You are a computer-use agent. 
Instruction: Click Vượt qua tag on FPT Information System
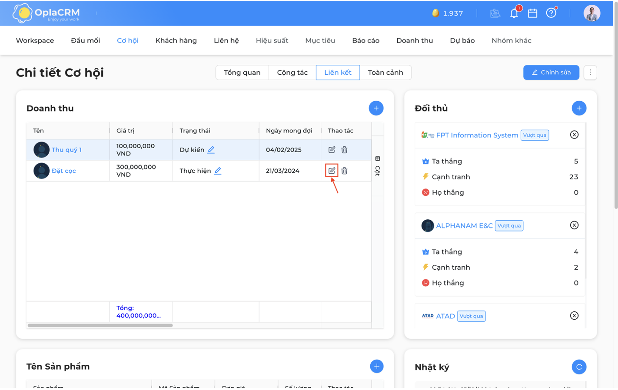[535, 135]
